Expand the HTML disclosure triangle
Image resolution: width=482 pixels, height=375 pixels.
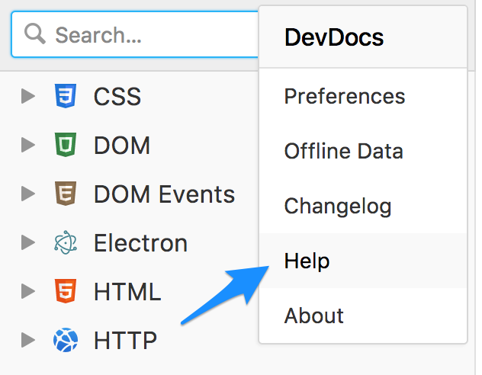28,292
